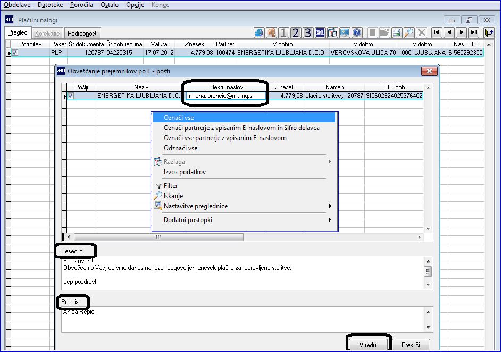Click in the Podpis signature text area
Screen dimensions: 501x352
[x=243, y=320]
